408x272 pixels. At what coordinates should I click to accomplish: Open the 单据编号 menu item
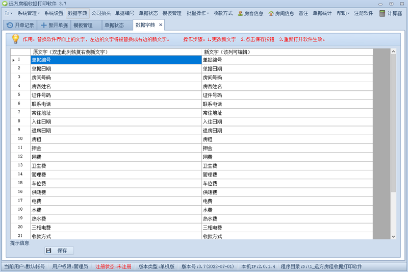pos(124,13)
